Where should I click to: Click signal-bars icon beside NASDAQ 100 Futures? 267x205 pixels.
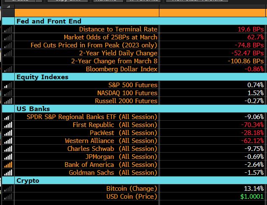[8, 93]
